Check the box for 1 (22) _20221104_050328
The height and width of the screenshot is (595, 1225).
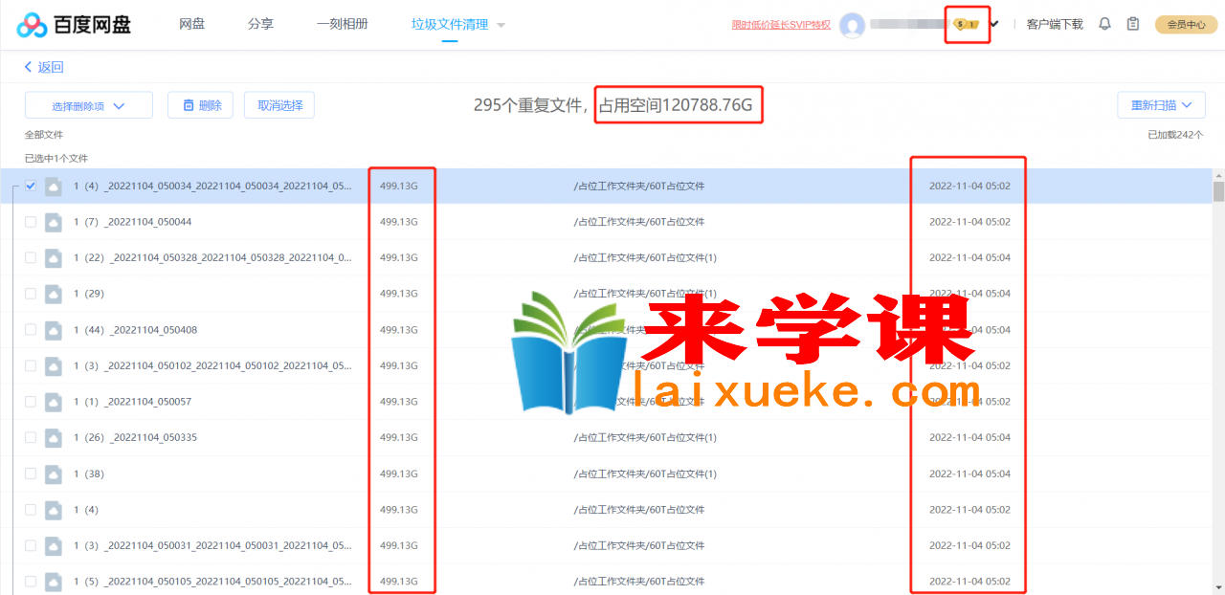tap(31, 258)
